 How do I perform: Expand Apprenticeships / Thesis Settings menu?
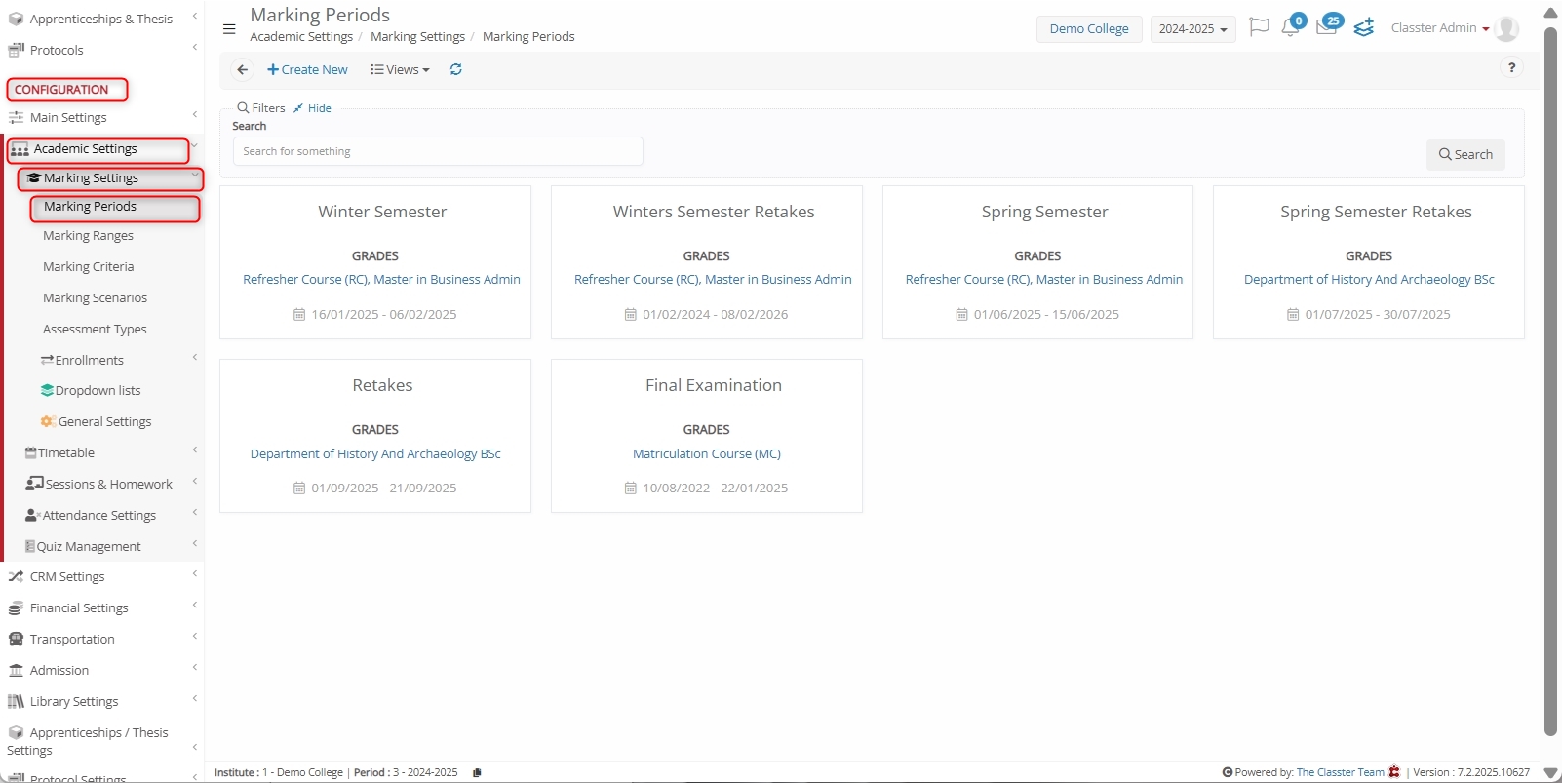tap(102, 741)
